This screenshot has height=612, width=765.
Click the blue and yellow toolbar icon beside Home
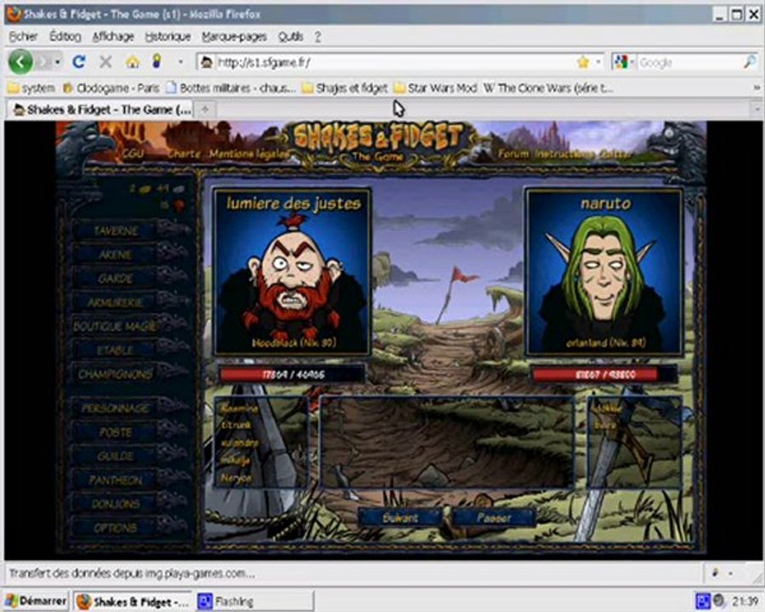156,61
